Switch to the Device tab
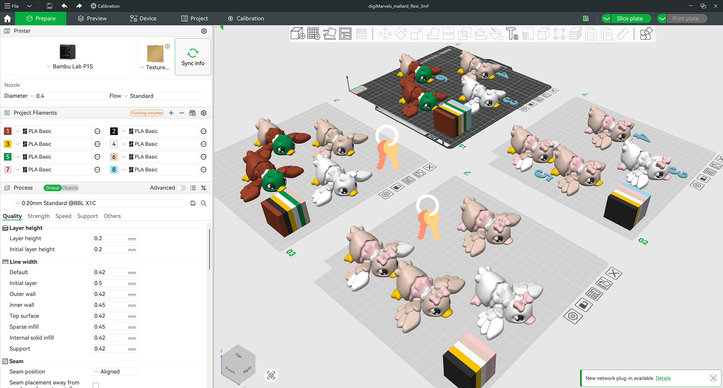This screenshot has height=388, width=723. click(x=143, y=19)
